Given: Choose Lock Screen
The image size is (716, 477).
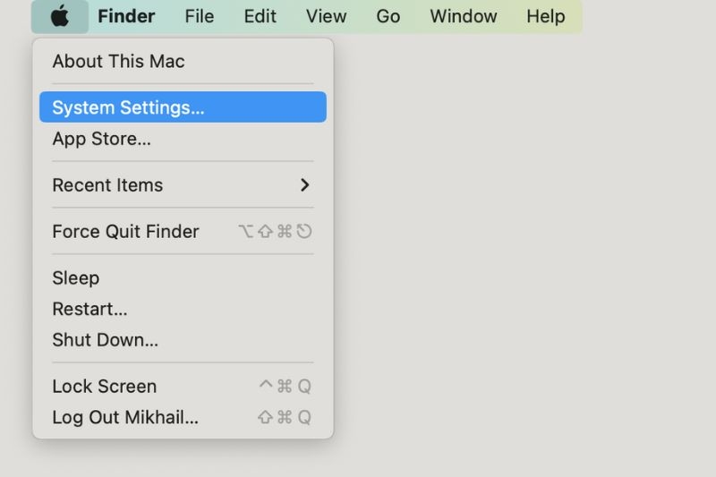Looking at the screenshot, I should click(x=104, y=387).
